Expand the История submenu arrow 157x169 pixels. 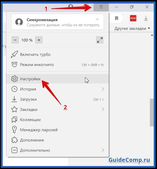point(103,89)
